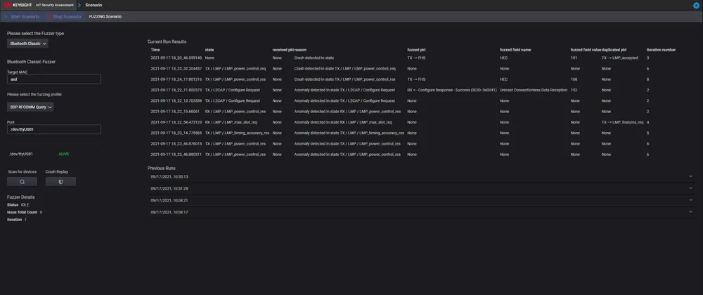Open the settings gear icon

click(x=696, y=5)
